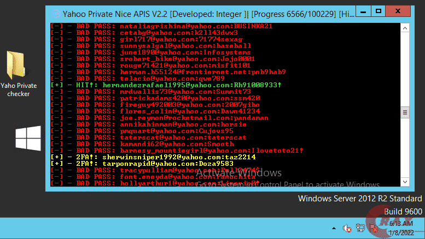
Task: Open the muted volume tray icon
Action: pos(347,229)
